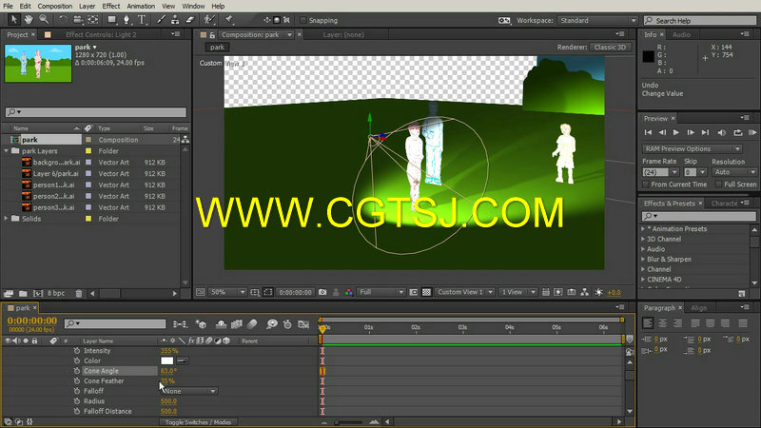Click left-align text paragraph icon
The image size is (761, 428).
click(x=648, y=323)
